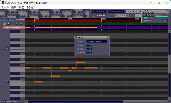Image resolution: width=171 pixels, height=103 pixels.
Task: Click scroll left arrow on horizontal scrollbar
Action: (26, 101)
